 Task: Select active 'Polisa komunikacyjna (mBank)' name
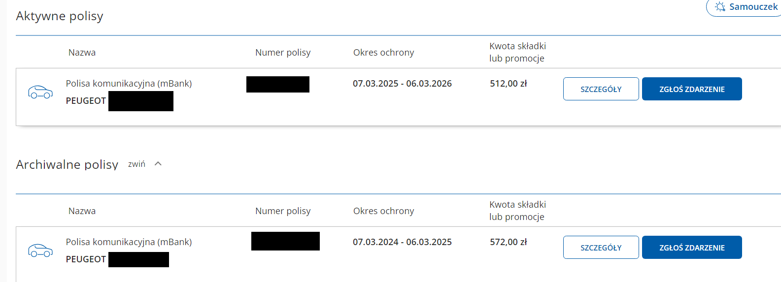(x=129, y=84)
